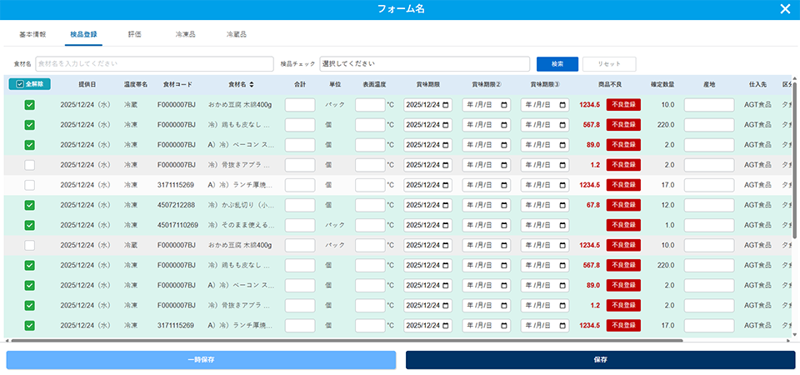Click 不良登録 in the かぶ乱切り row
The width and height of the screenshot is (800, 375).
(x=623, y=205)
